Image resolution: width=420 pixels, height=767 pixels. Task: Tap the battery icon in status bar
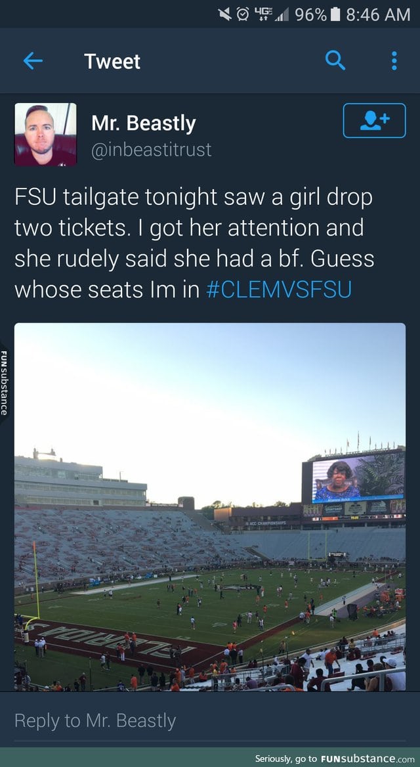coord(335,14)
